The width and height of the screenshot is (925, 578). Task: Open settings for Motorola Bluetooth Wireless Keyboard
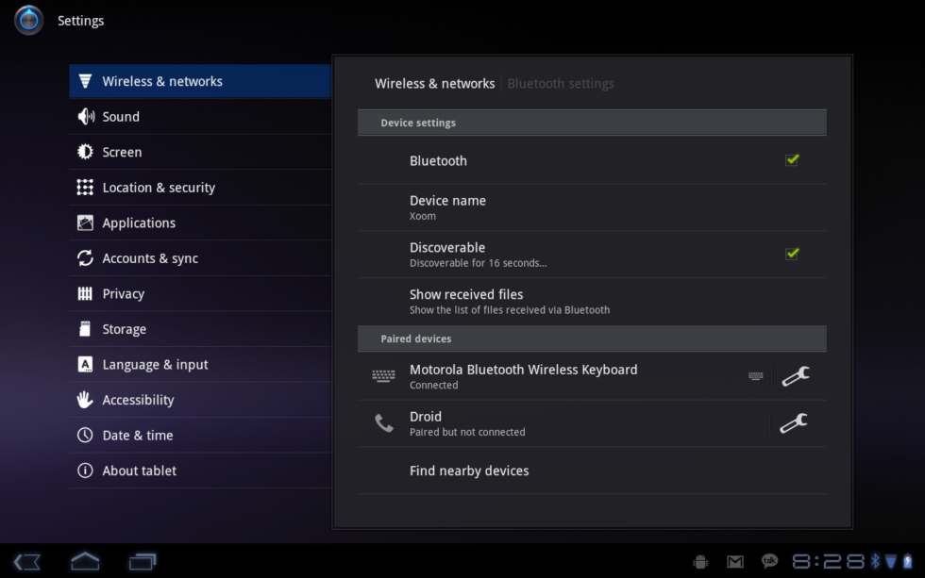click(x=795, y=376)
